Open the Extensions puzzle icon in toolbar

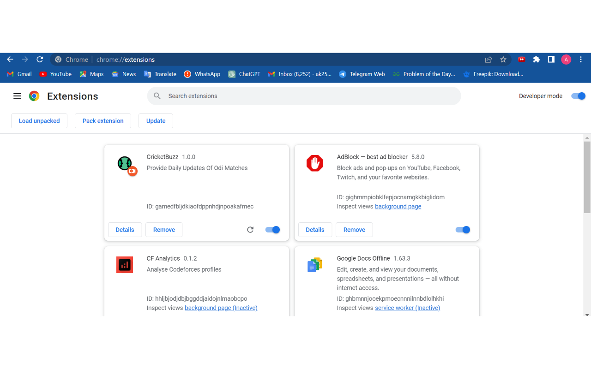pos(536,60)
